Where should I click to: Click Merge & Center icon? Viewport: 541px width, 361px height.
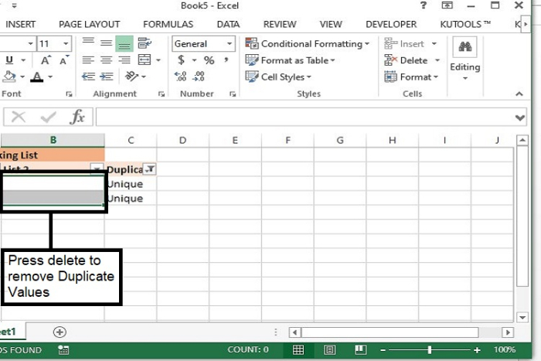(145, 60)
